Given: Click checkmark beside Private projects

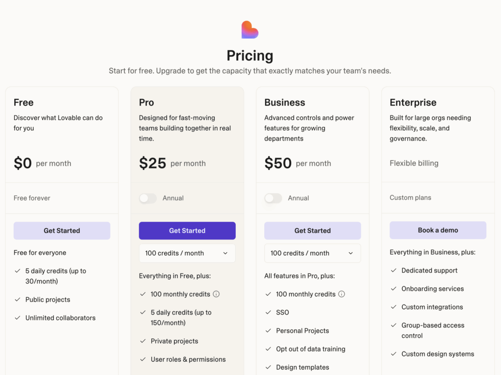Looking at the screenshot, I should 143,341.
